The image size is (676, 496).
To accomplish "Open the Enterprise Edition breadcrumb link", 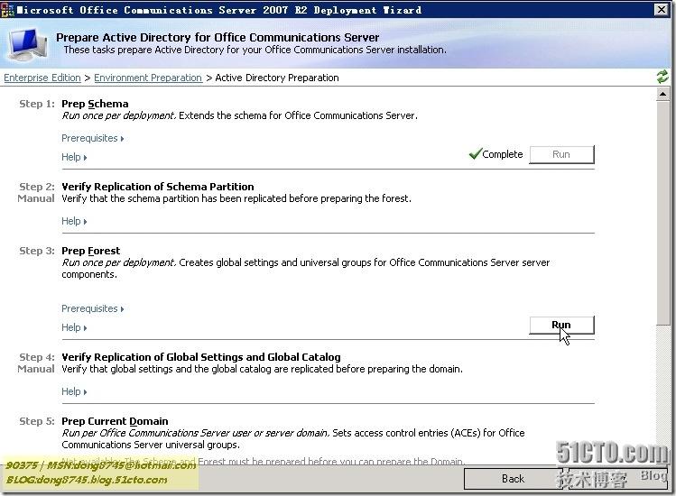I will [x=42, y=78].
